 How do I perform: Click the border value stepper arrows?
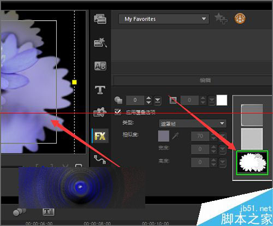pos(203,100)
